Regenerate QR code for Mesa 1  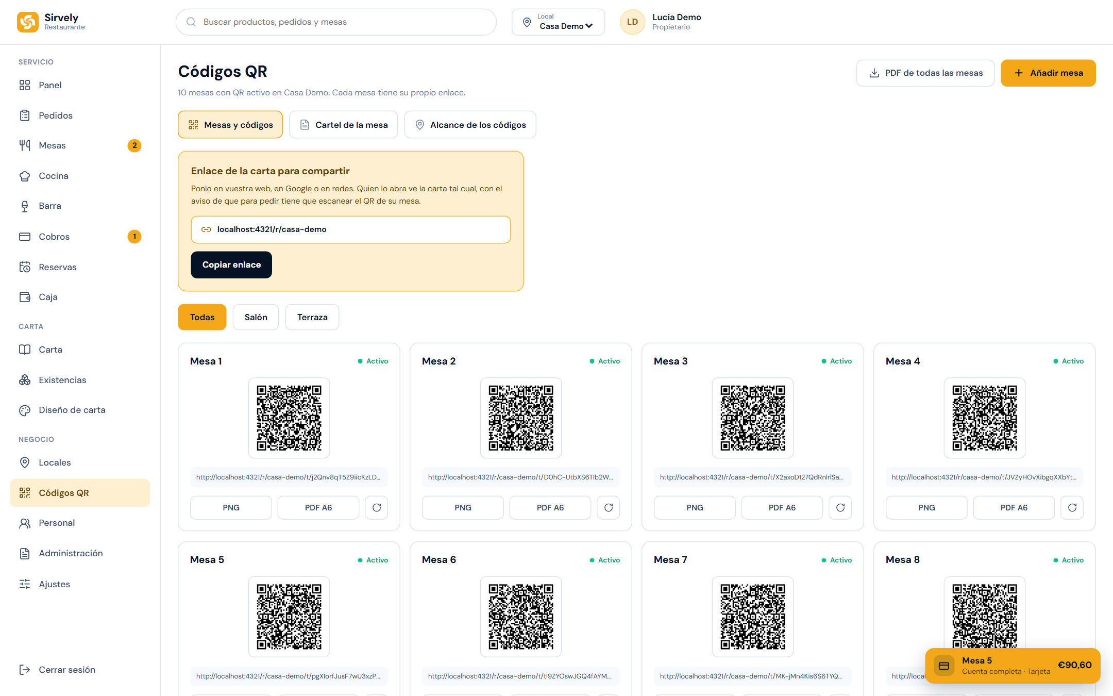click(377, 508)
